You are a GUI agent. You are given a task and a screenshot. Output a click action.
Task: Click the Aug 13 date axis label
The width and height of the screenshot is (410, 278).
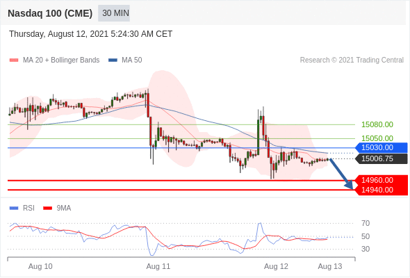click(330, 266)
